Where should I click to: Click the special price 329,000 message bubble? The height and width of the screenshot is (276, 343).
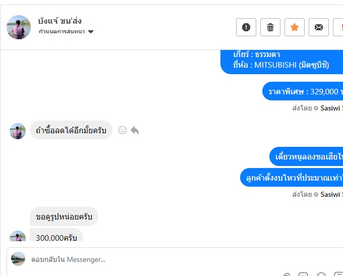coord(303,91)
